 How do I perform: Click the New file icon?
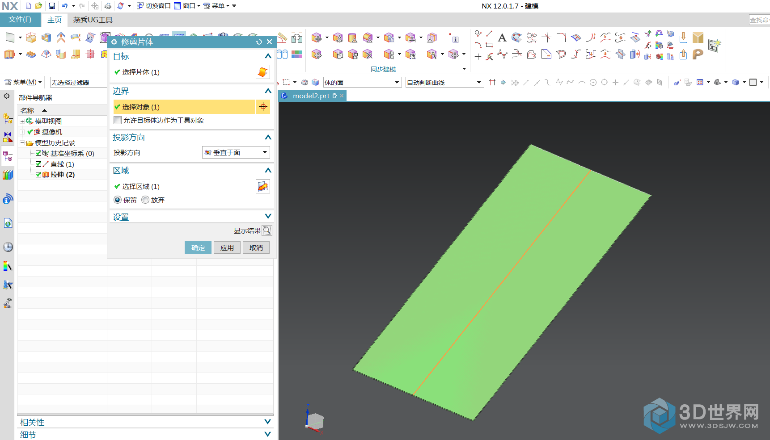coord(28,6)
